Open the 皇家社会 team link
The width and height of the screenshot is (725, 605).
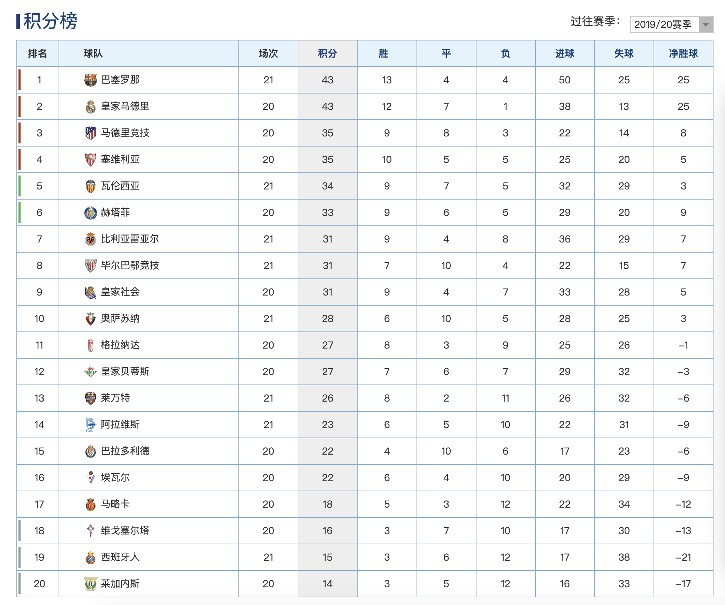click(120, 292)
